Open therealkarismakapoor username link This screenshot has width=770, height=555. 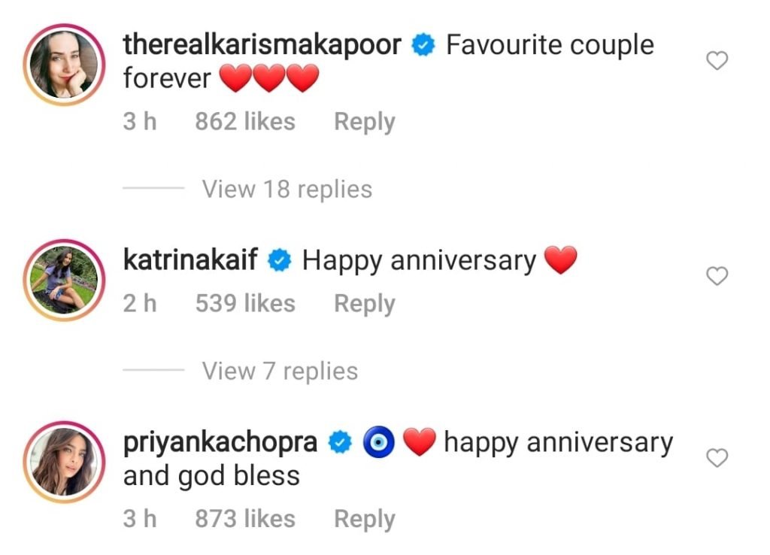pos(262,44)
